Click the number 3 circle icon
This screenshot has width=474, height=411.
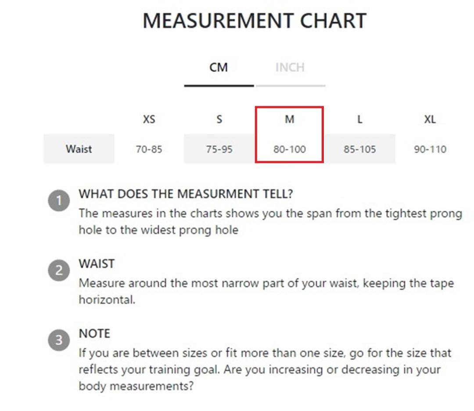click(59, 340)
